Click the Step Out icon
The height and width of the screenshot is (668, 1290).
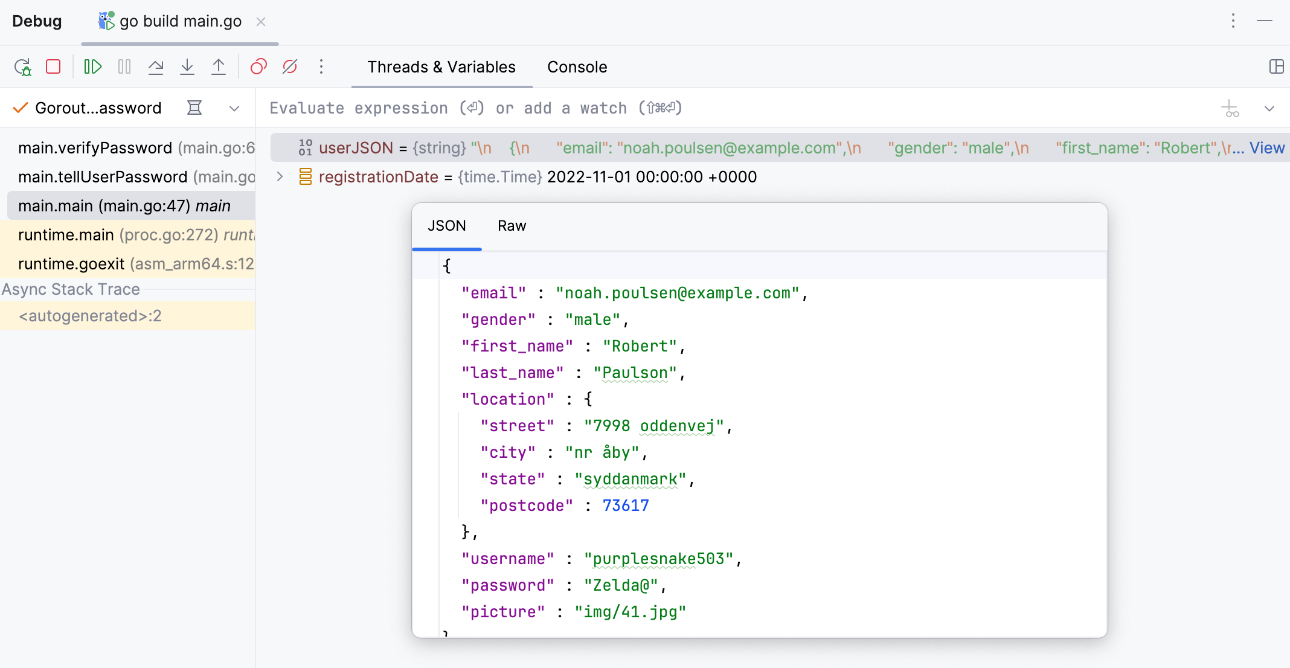pyautogui.click(x=219, y=66)
